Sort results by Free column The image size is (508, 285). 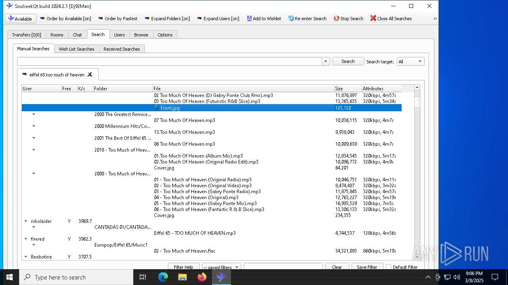pos(69,89)
